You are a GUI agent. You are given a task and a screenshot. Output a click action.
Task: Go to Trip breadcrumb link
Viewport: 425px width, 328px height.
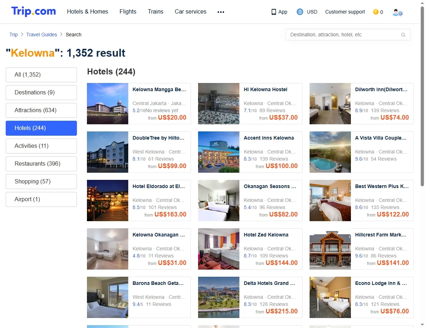(x=14, y=35)
